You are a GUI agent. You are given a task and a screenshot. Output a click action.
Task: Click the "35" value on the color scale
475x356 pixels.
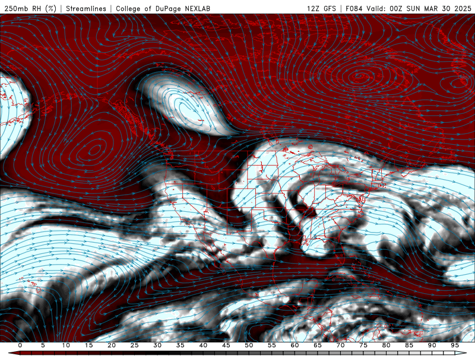[180, 345]
